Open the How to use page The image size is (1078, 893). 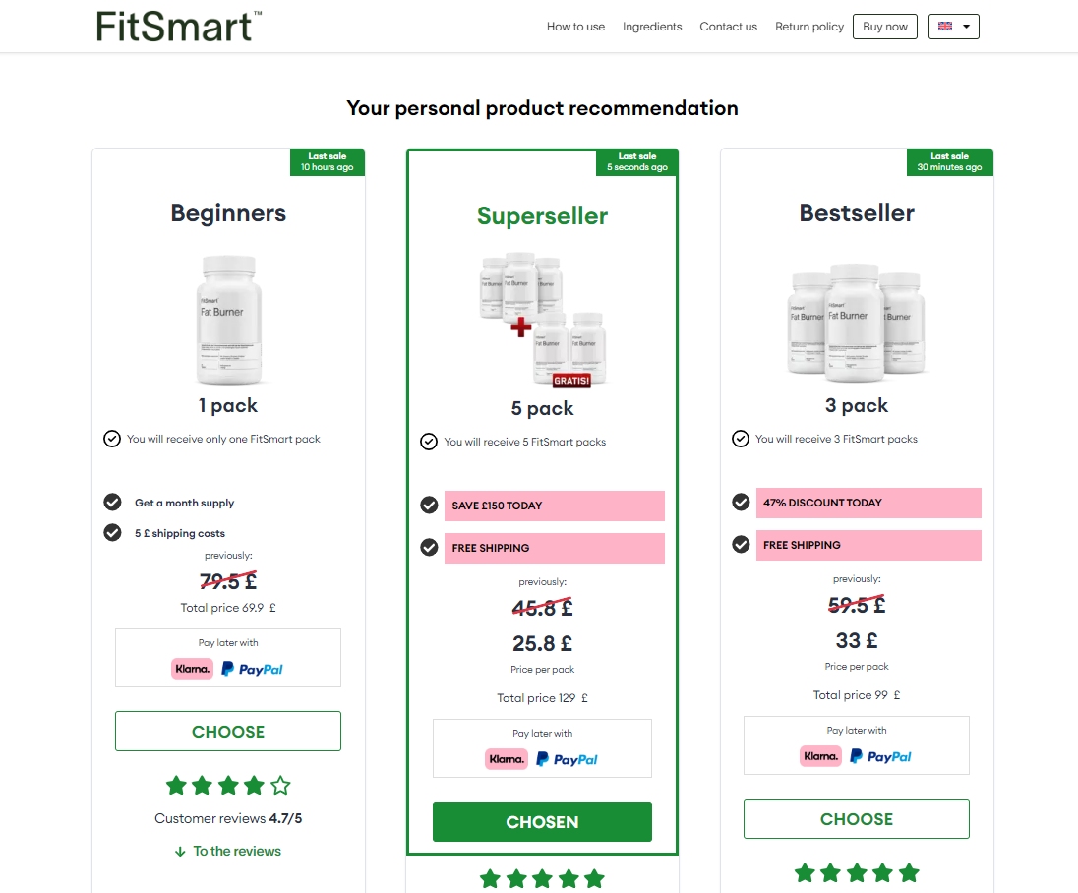click(575, 27)
